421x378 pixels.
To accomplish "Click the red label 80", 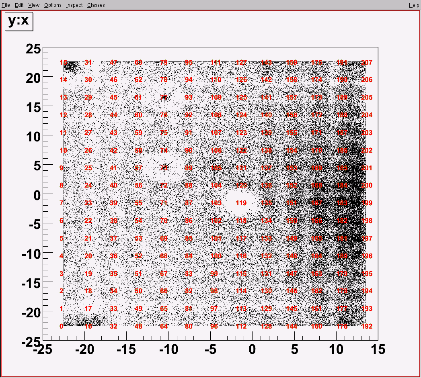I will 189,327.
